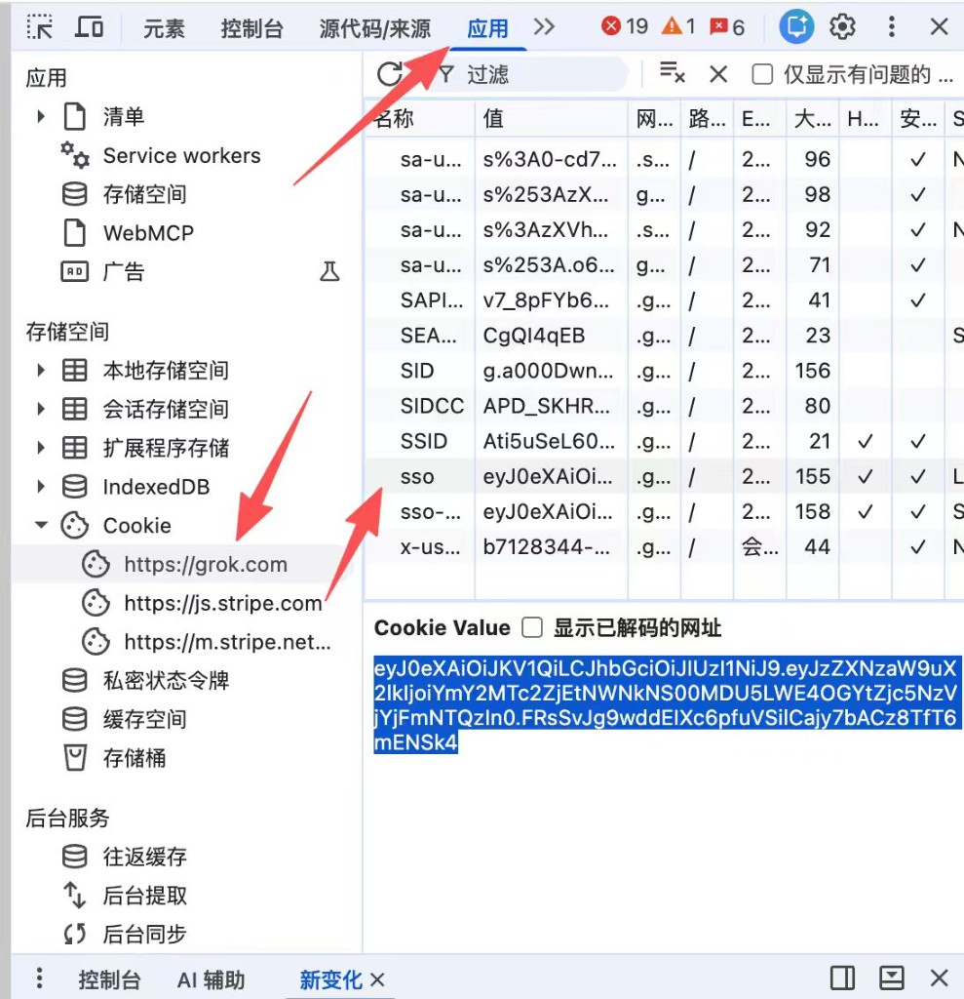
Task: Open drawer three-dot menu at bottom
Action: [40, 978]
